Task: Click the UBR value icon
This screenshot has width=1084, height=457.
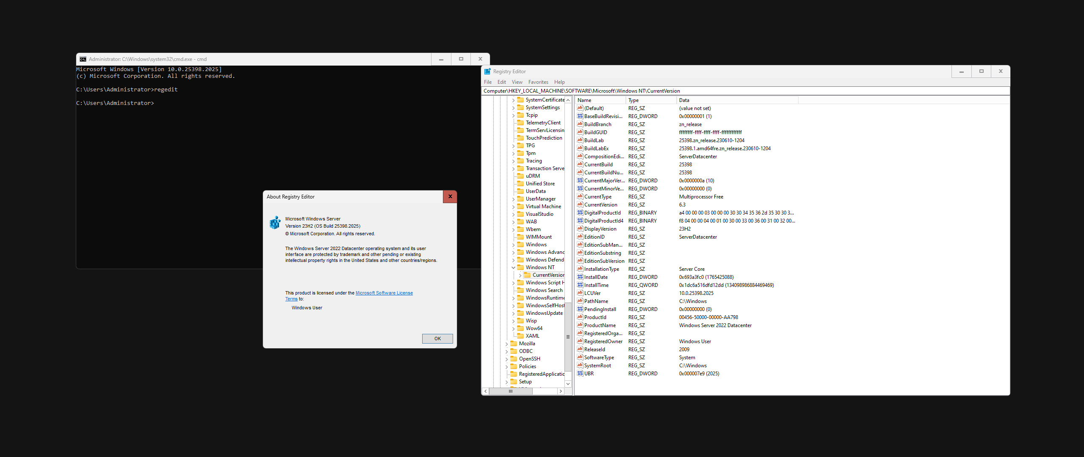Action: 580,374
